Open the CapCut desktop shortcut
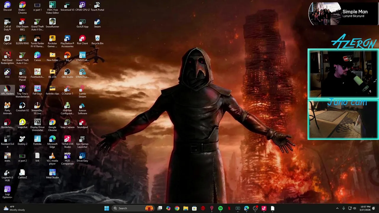 tap(7, 40)
